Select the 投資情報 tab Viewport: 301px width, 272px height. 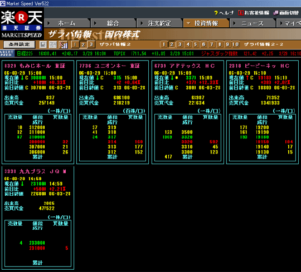(206, 23)
